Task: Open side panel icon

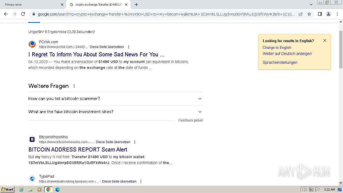Action: pos(320,14)
